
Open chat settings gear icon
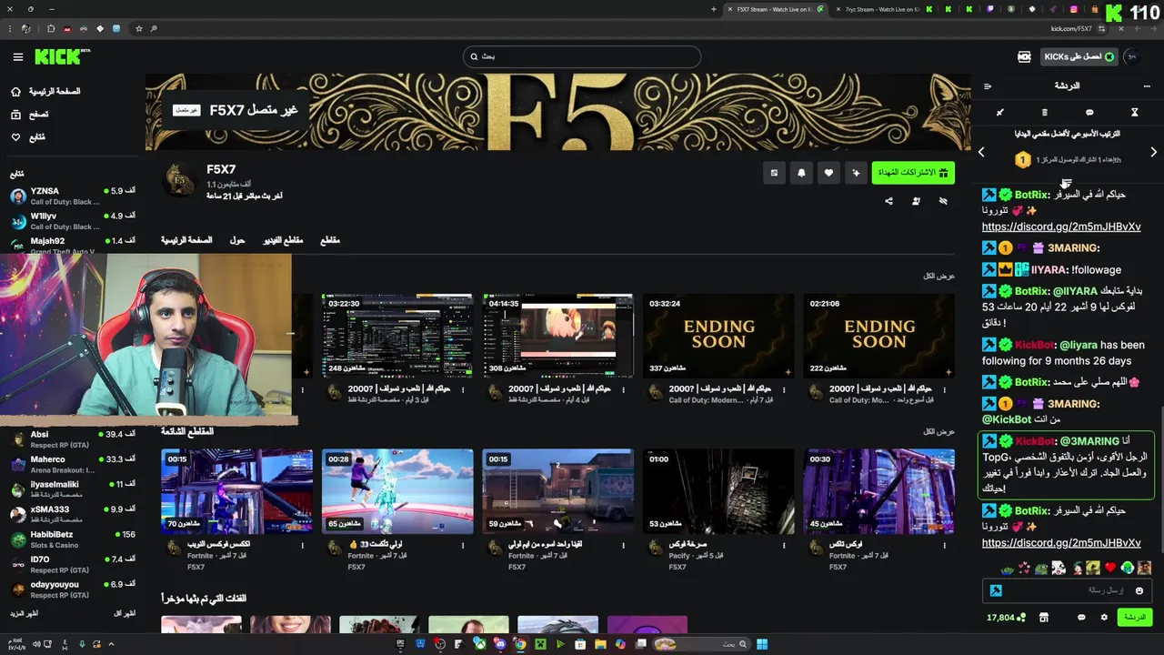(1104, 617)
